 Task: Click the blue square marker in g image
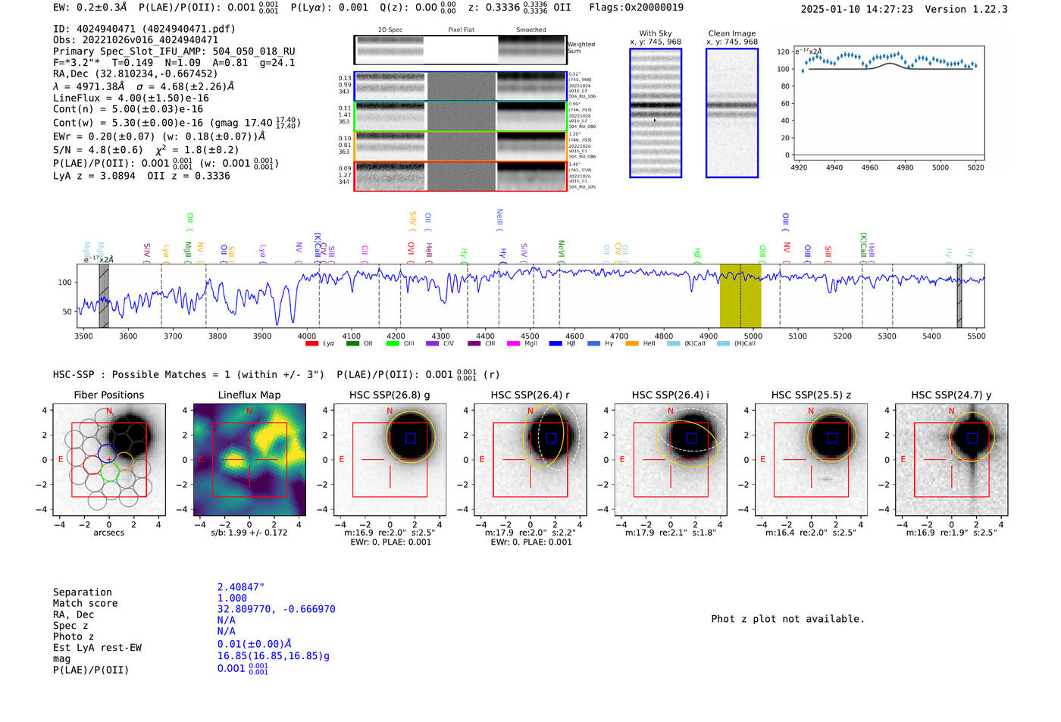411,438
